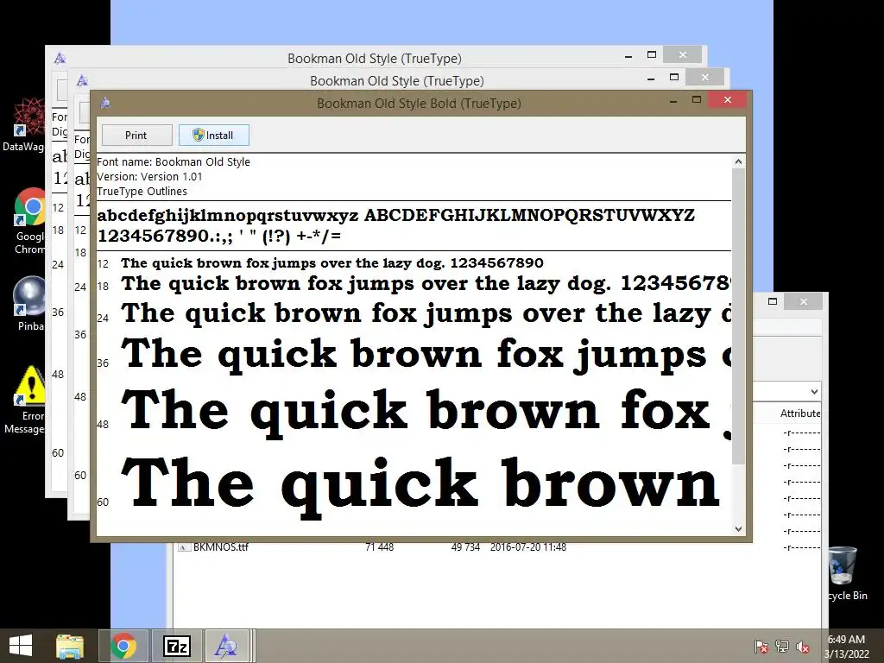Viewport: 884px width, 663px height.
Task: Click the Font name: Bookman Old Style text
Action: (174, 161)
